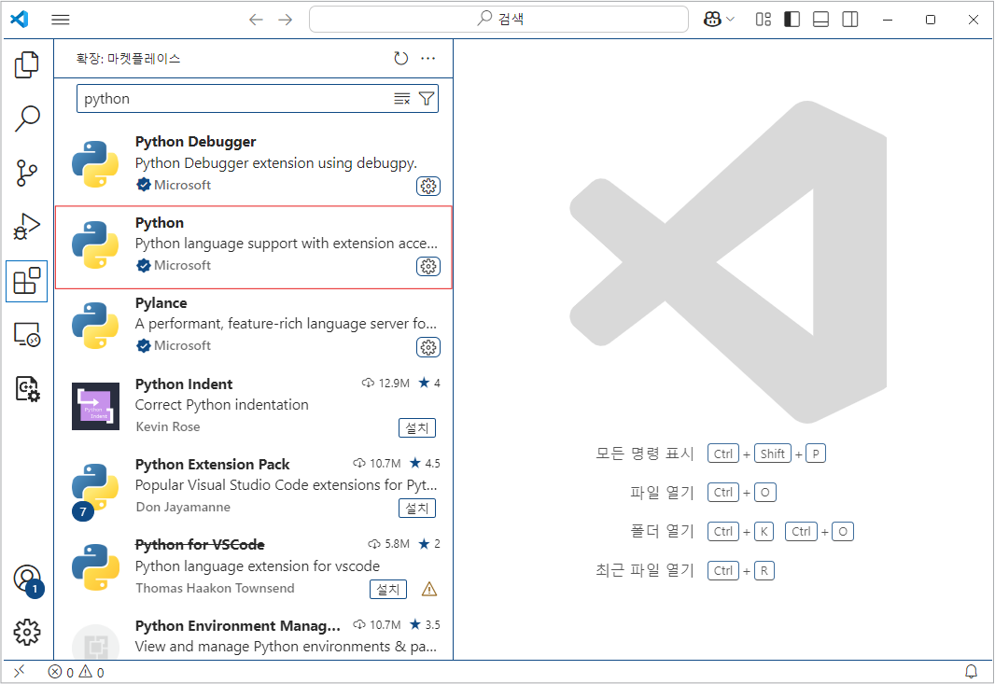Click the 3.5 rating of Environment Manager

tap(425, 625)
